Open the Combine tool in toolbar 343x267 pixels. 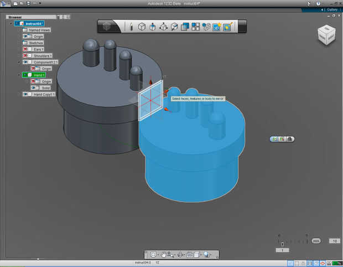click(x=185, y=26)
